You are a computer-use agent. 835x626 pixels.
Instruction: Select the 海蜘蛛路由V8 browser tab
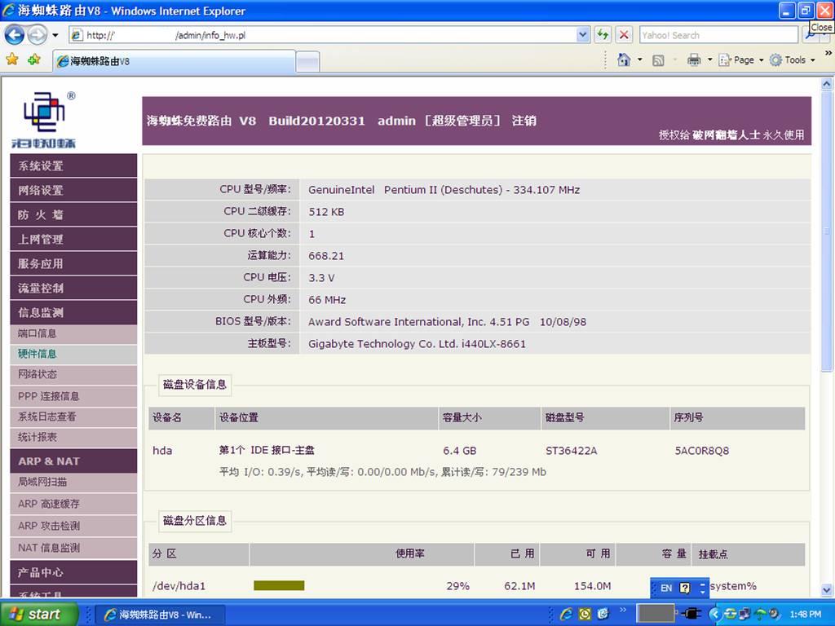point(174,61)
